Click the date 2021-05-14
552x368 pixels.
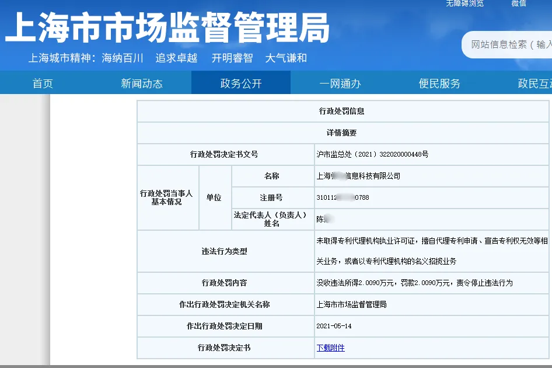[334, 326]
